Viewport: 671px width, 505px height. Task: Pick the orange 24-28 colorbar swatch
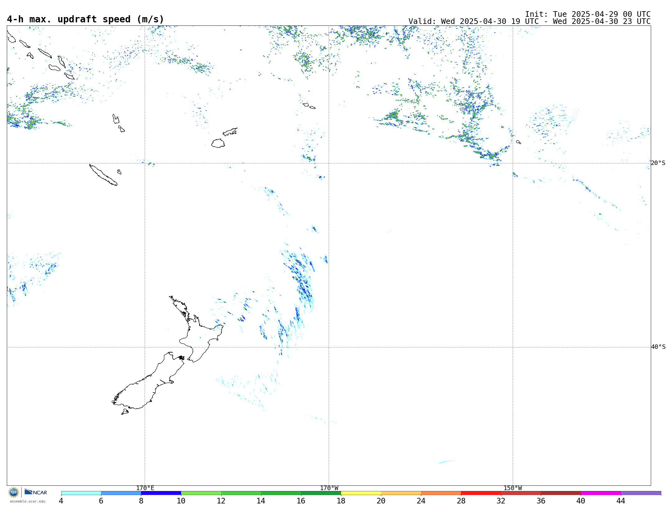tap(441, 493)
